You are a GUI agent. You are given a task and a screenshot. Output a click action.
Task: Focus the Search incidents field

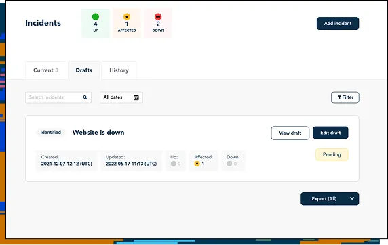coord(58,97)
